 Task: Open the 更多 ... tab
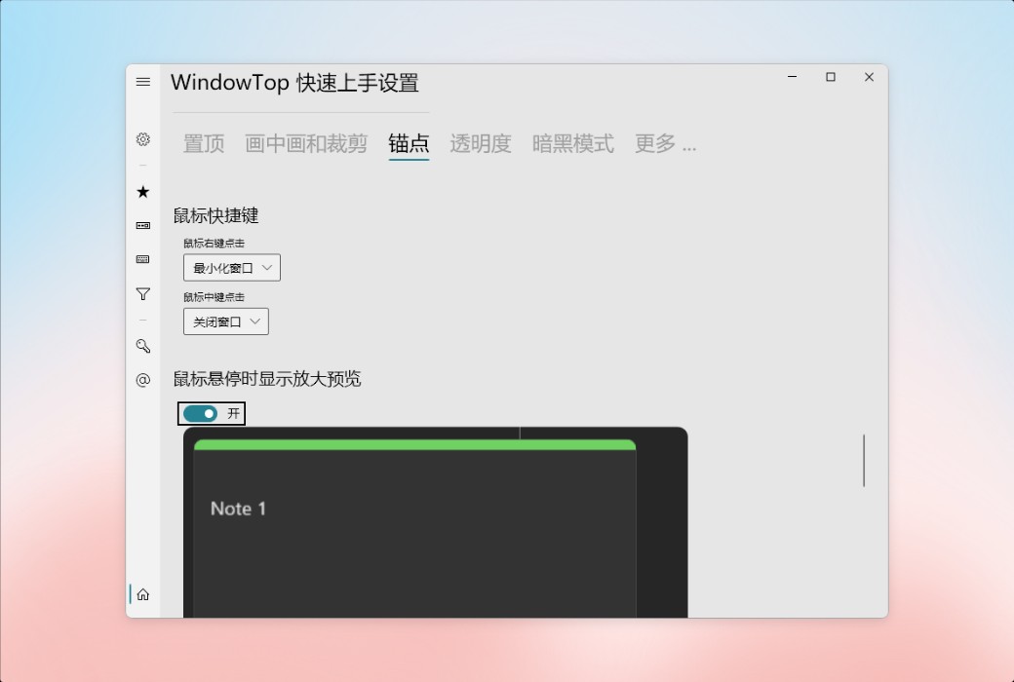(665, 143)
